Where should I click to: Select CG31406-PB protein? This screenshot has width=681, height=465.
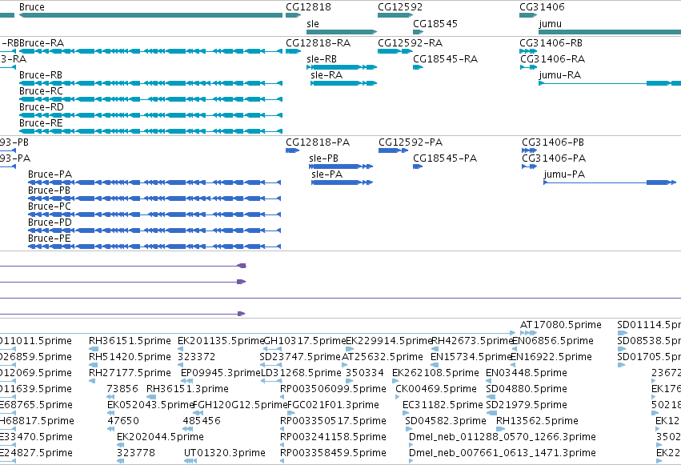tap(530, 150)
